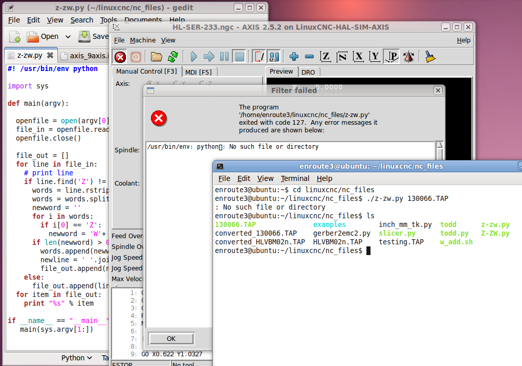This screenshot has width=522, height=366.
Task: Toggle block delete skip lines icon
Action: point(259,57)
